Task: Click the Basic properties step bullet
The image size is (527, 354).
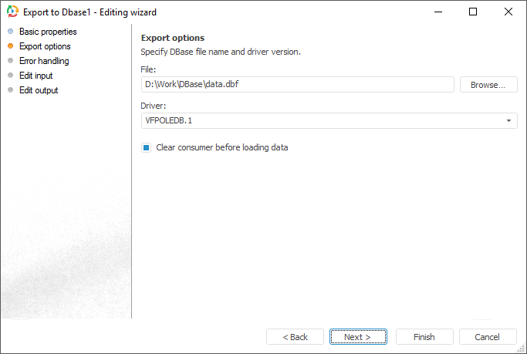Action: pyautogui.click(x=10, y=32)
